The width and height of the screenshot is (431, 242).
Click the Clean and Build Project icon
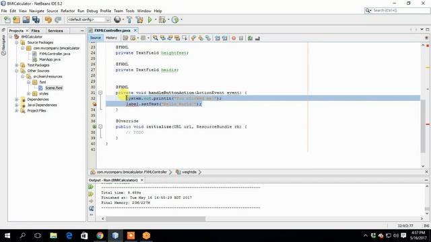point(139,19)
